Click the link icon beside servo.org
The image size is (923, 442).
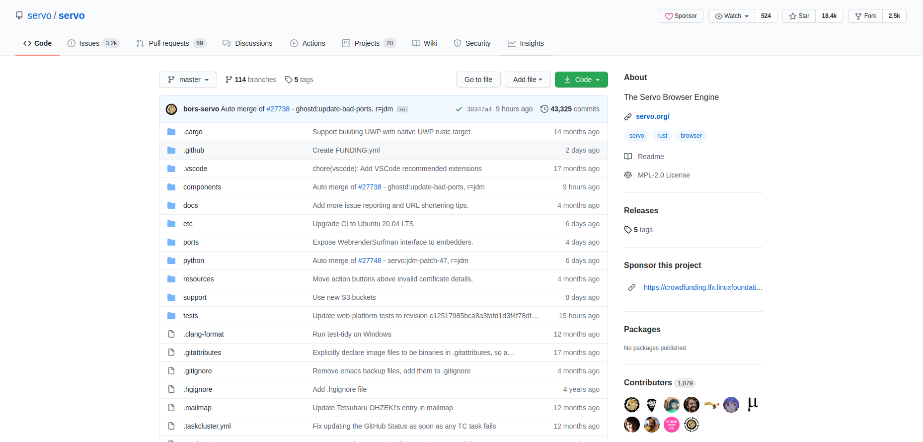628,117
